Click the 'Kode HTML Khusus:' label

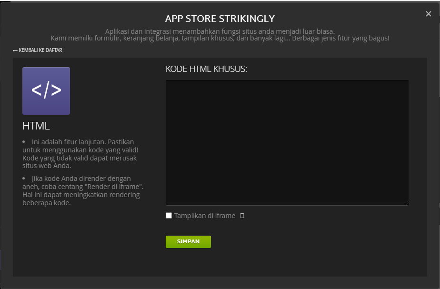coord(206,69)
